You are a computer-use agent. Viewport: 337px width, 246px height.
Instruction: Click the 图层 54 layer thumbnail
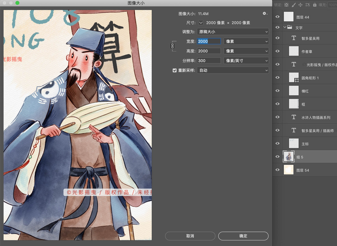coord(288,170)
